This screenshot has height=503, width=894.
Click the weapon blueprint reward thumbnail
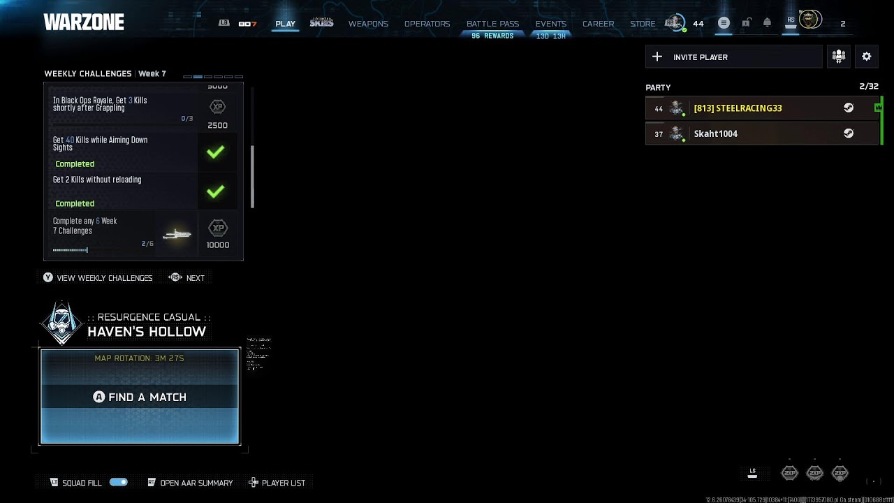coord(177,235)
